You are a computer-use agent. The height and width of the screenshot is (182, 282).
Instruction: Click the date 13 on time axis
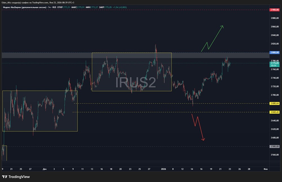(92, 169)
